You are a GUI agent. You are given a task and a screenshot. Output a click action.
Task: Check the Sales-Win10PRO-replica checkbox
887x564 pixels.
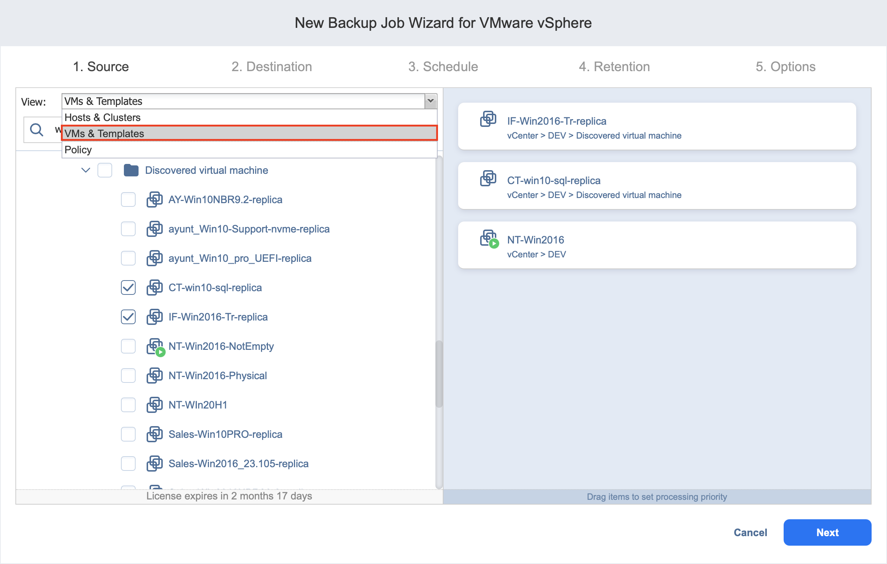click(128, 434)
